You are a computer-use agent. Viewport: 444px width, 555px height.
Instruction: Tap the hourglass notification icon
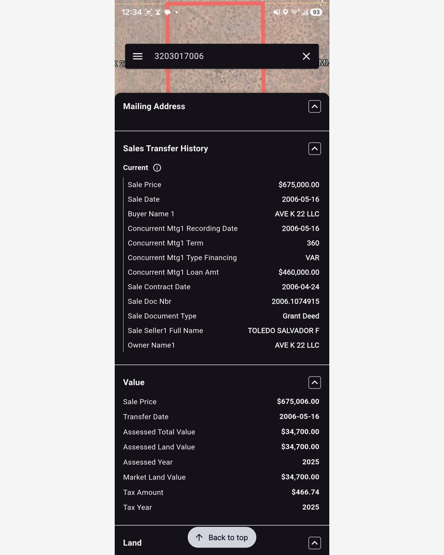(x=158, y=12)
